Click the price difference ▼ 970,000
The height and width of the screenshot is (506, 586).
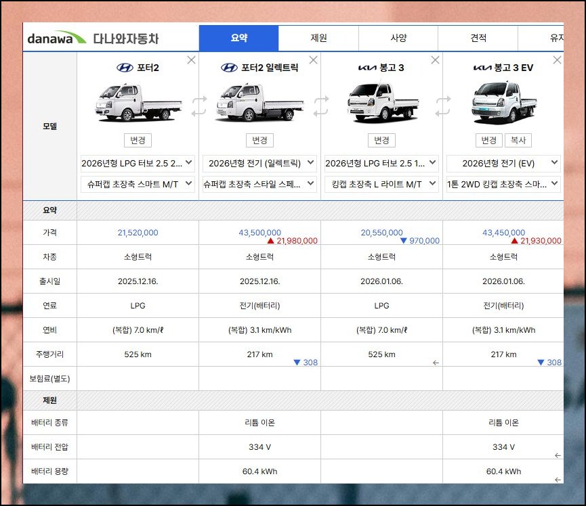coord(420,241)
